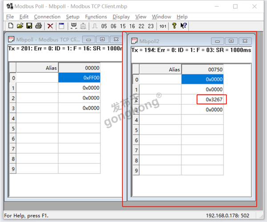Click the Mbpoll2 window icon in its title bar
The width and height of the screenshot is (267, 222).
[x=134, y=41]
